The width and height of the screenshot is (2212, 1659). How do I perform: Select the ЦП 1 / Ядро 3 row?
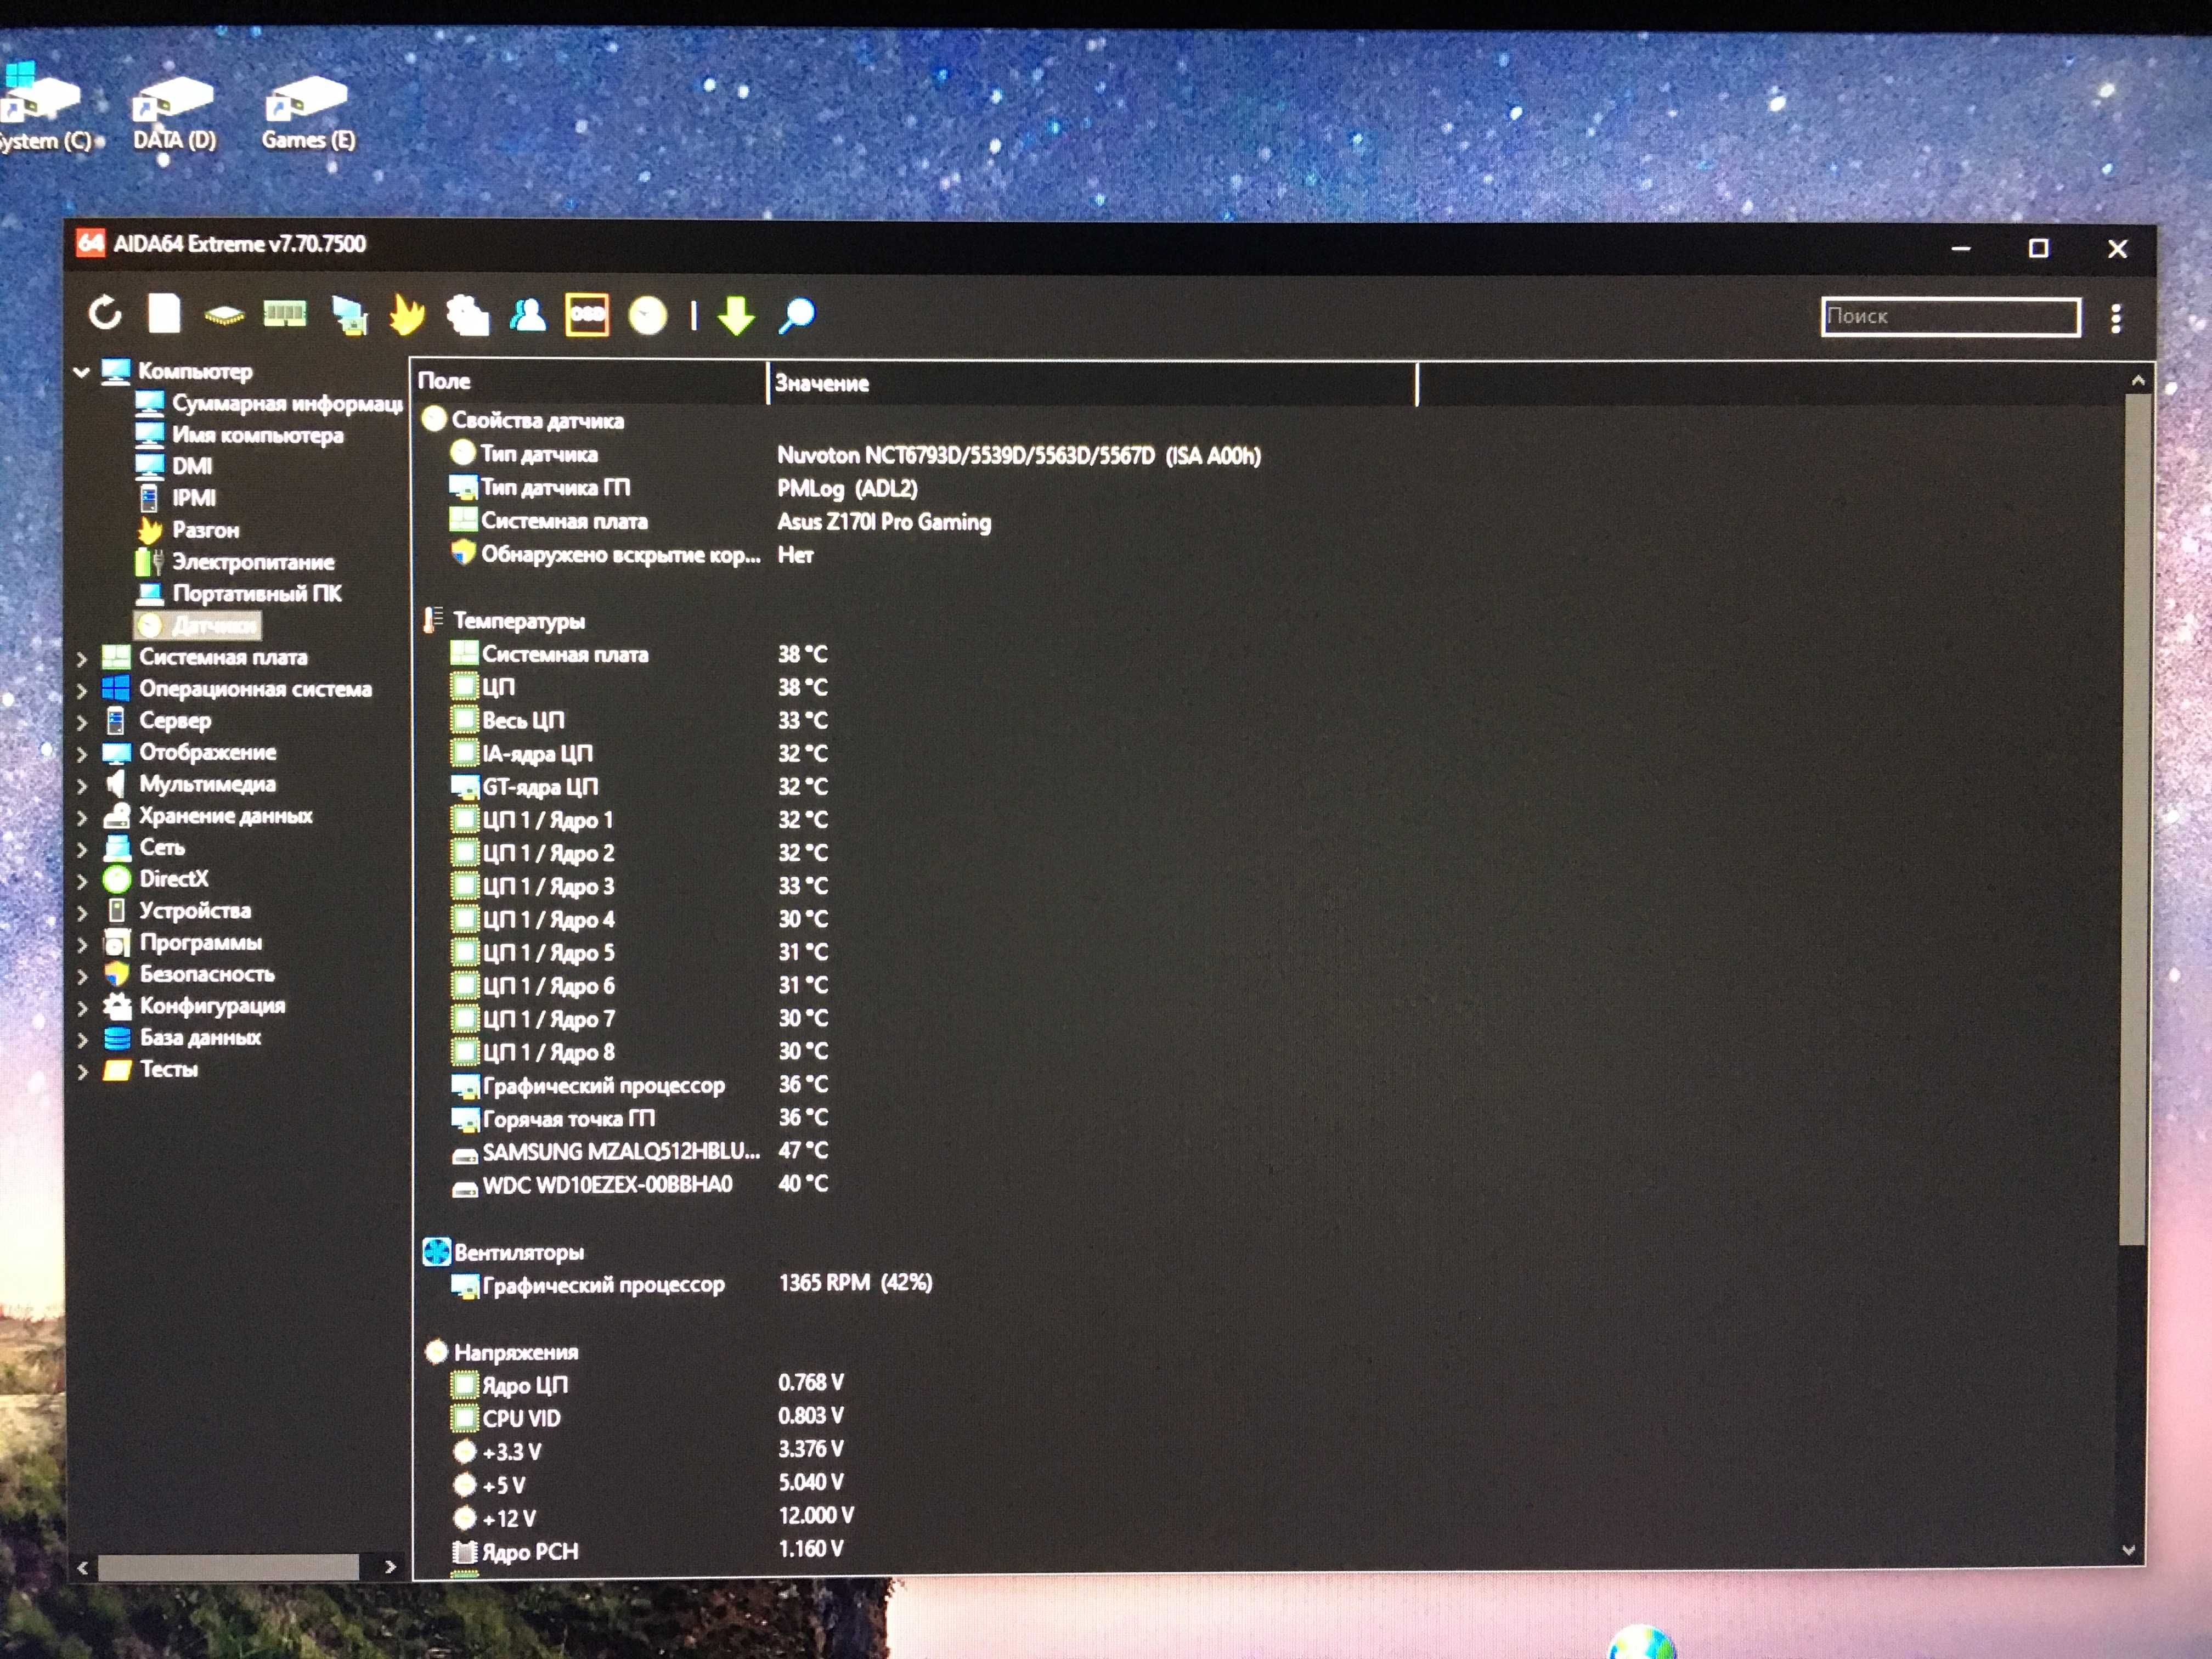click(639, 887)
